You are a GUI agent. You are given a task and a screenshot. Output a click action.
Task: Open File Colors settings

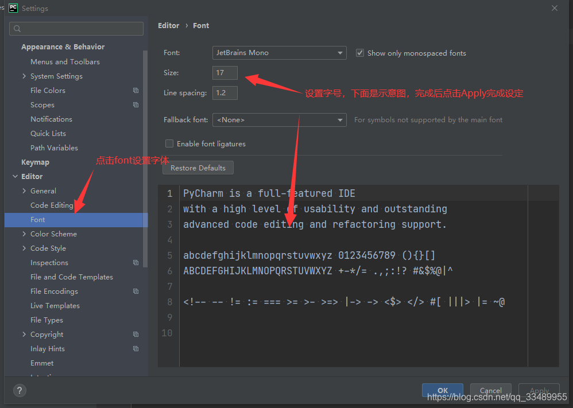(48, 90)
